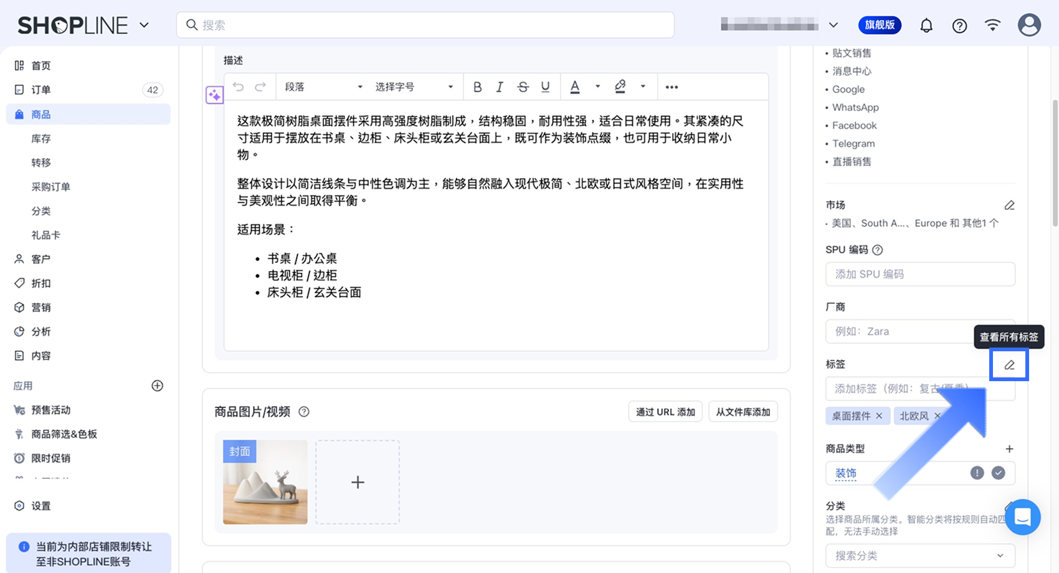Click the help icon next to SPU 编码
The height and width of the screenshot is (573, 1059).
[878, 250]
